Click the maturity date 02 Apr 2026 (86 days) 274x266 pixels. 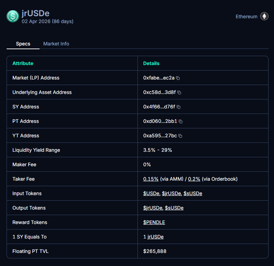point(48,21)
